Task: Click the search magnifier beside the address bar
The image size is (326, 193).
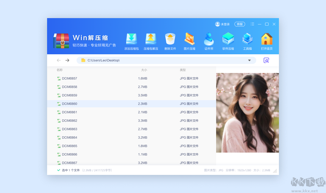Action: pyautogui.click(x=266, y=60)
